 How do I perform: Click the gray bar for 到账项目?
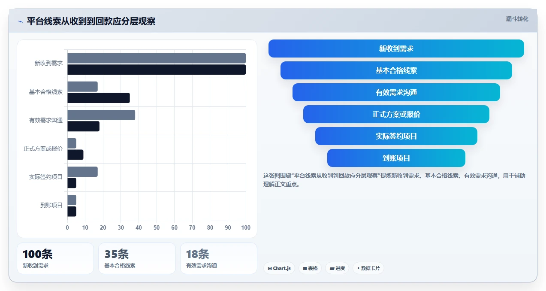[72, 200]
